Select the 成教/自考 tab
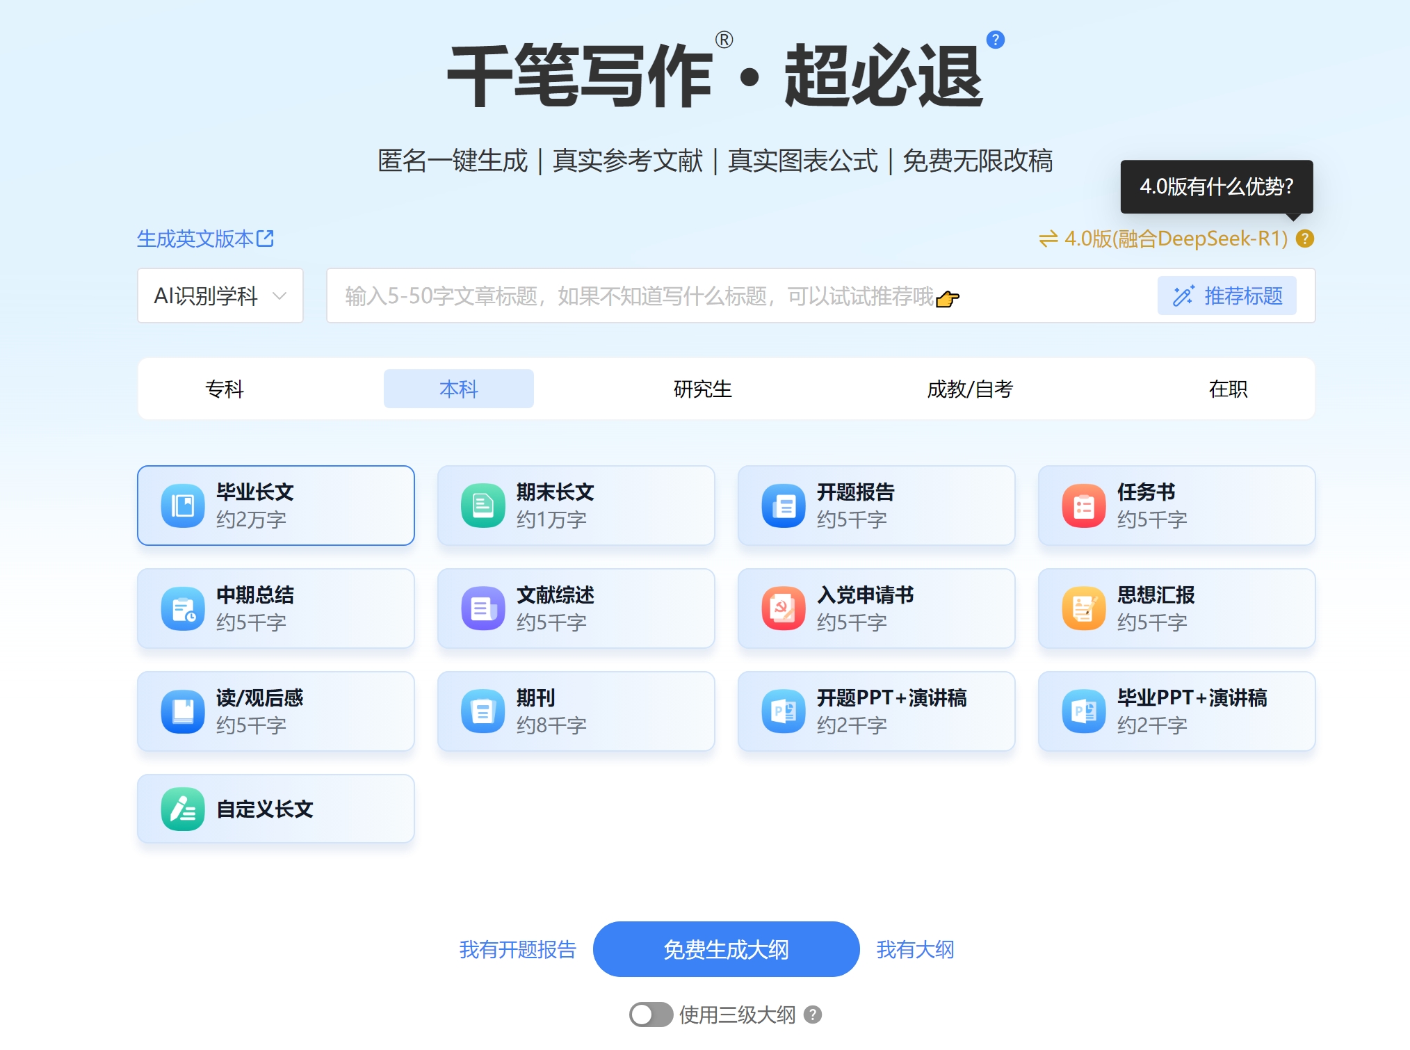This screenshot has width=1410, height=1050. (x=969, y=389)
